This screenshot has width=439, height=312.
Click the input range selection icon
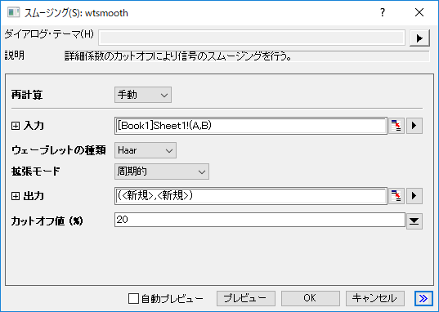click(x=396, y=126)
